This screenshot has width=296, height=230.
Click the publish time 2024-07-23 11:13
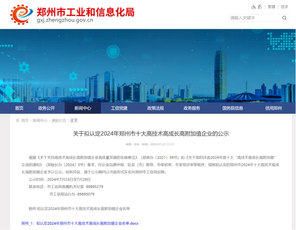click(162, 144)
